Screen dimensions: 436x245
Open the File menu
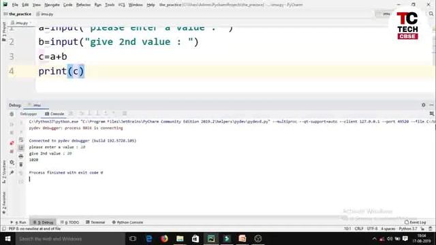tap(15, 5)
